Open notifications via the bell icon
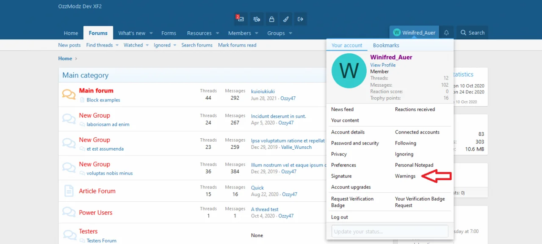The image size is (542, 244). (x=446, y=33)
